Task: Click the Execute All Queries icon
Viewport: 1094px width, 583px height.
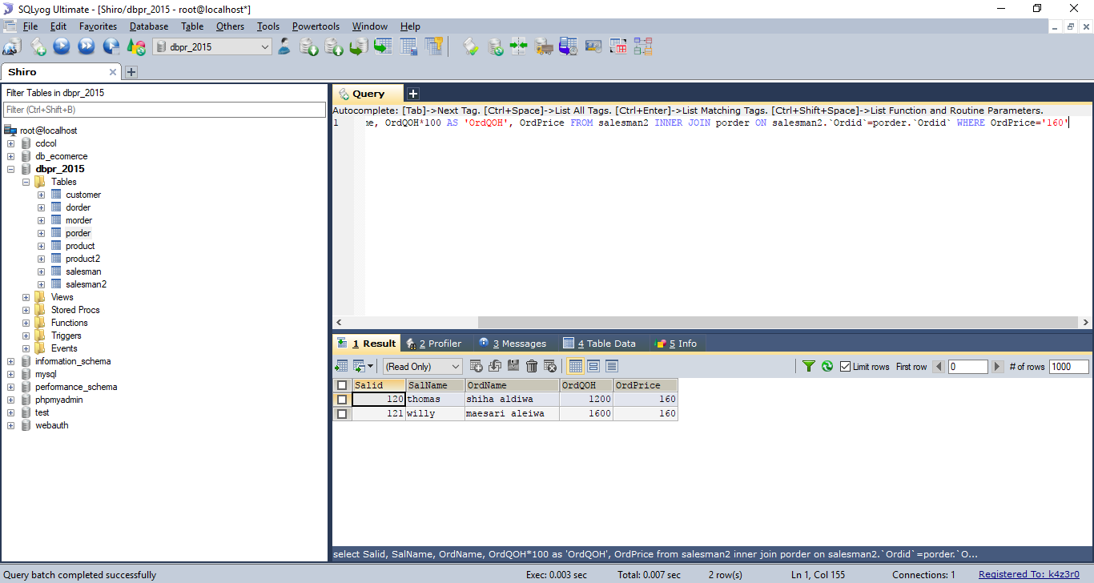Action: point(86,46)
